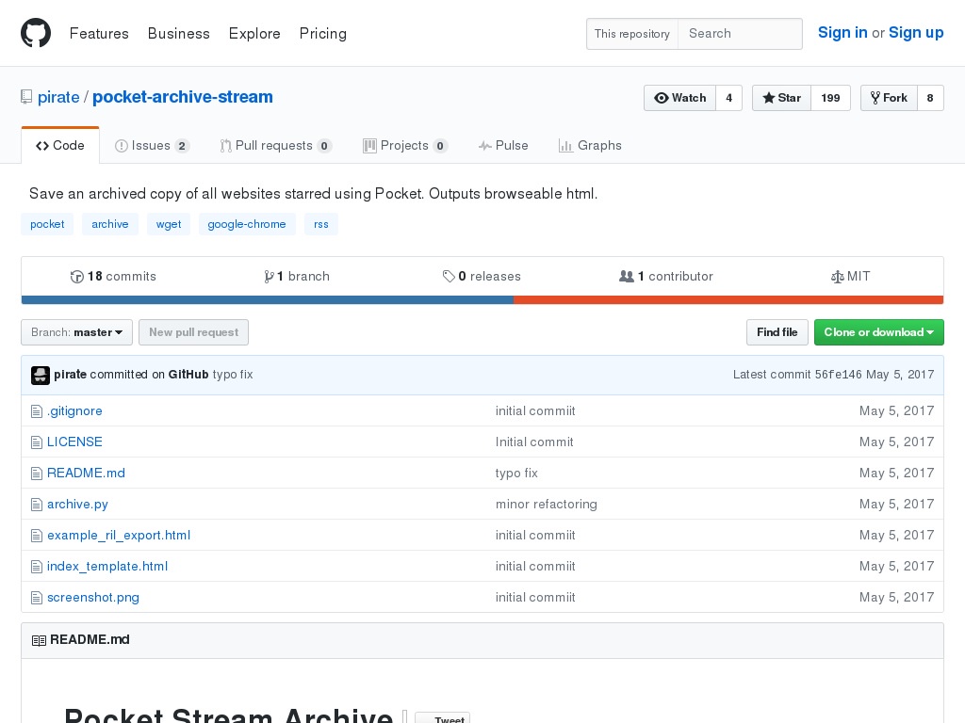
Task: Switch to the Issues tab
Action: [x=152, y=146]
